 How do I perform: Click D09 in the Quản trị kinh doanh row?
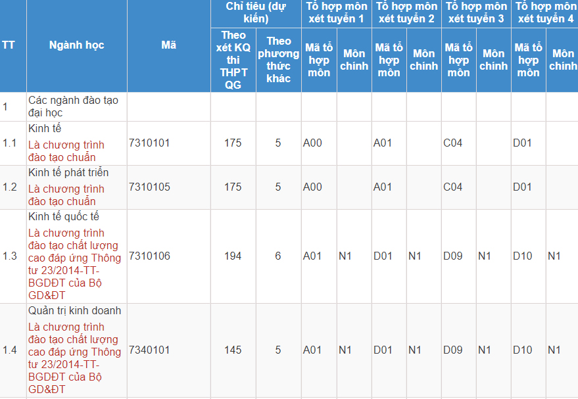[452, 350]
